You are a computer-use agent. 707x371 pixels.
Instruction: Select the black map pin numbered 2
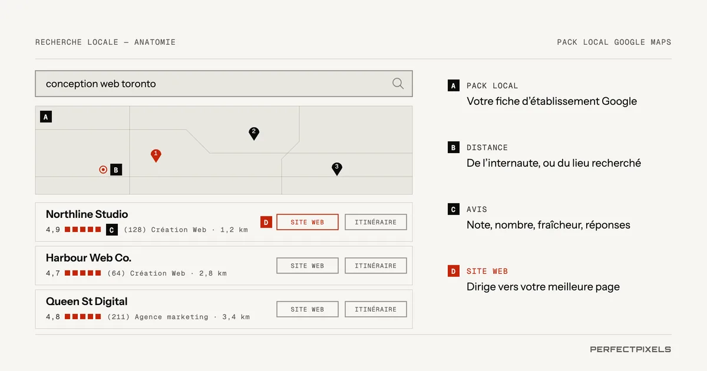coord(254,134)
